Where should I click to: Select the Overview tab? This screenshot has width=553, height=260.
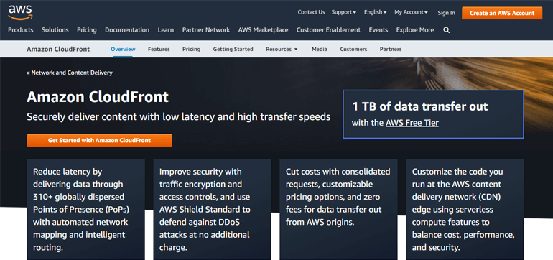(123, 49)
